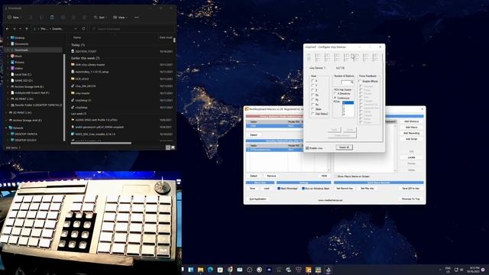Click the Cut icon in Explorer toolbar
The image size is (489, 275).
pos(31,18)
